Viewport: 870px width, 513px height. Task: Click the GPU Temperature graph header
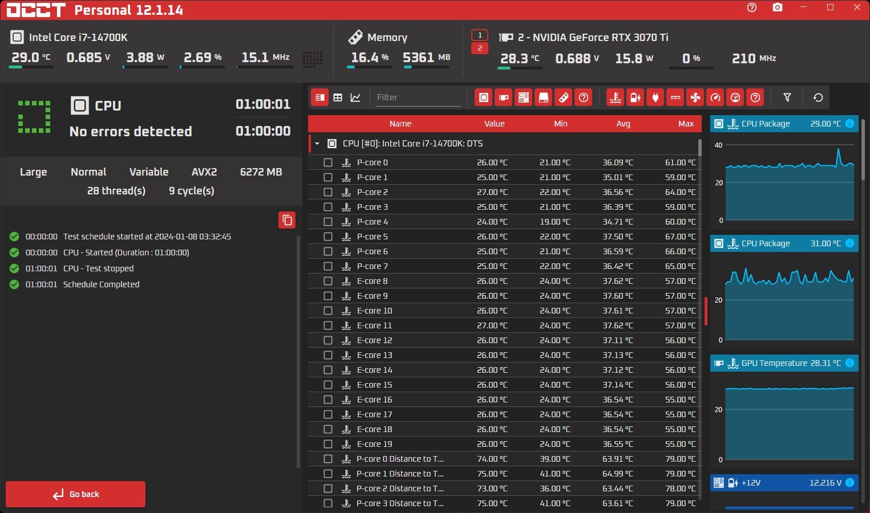pos(784,363)
